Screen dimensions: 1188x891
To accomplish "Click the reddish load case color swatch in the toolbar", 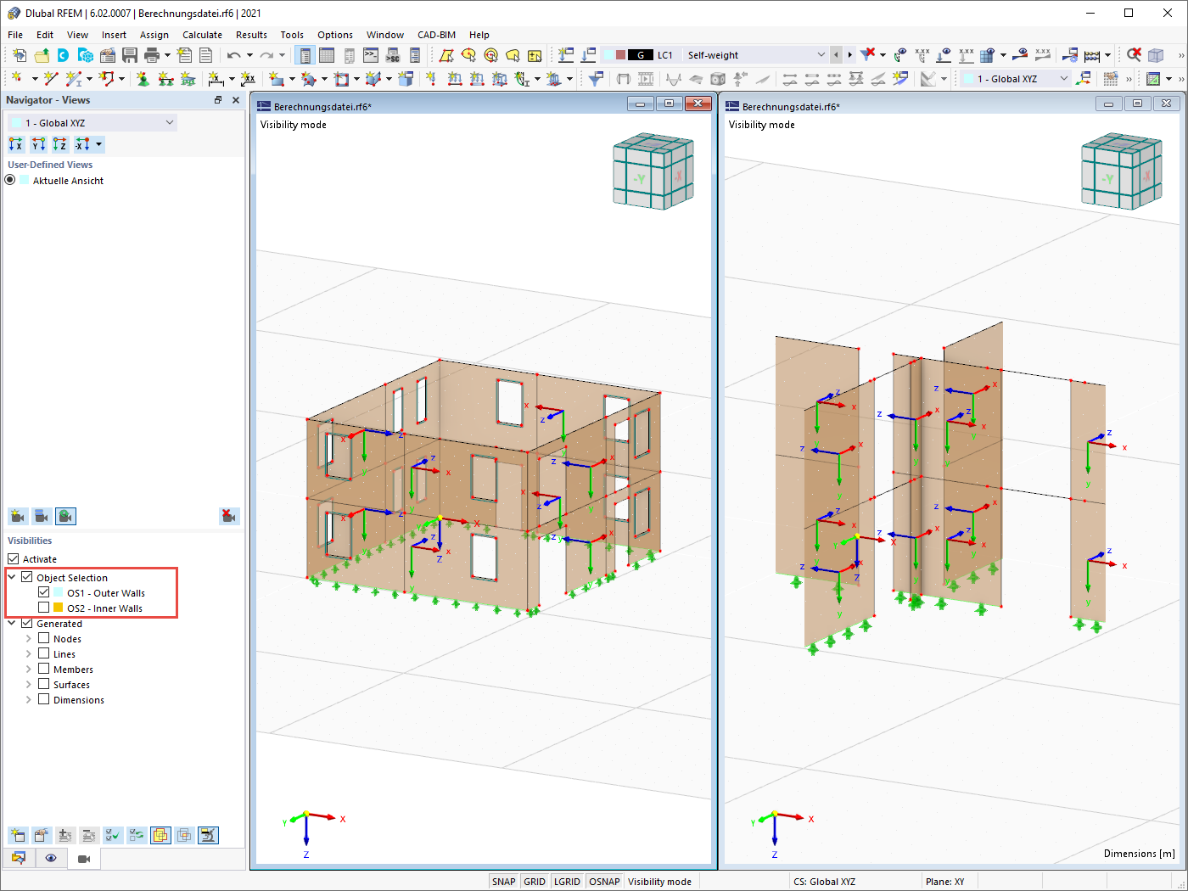I will [620, 55].
